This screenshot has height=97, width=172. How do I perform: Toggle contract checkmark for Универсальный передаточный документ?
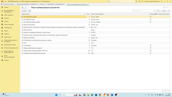pos(150,53)
